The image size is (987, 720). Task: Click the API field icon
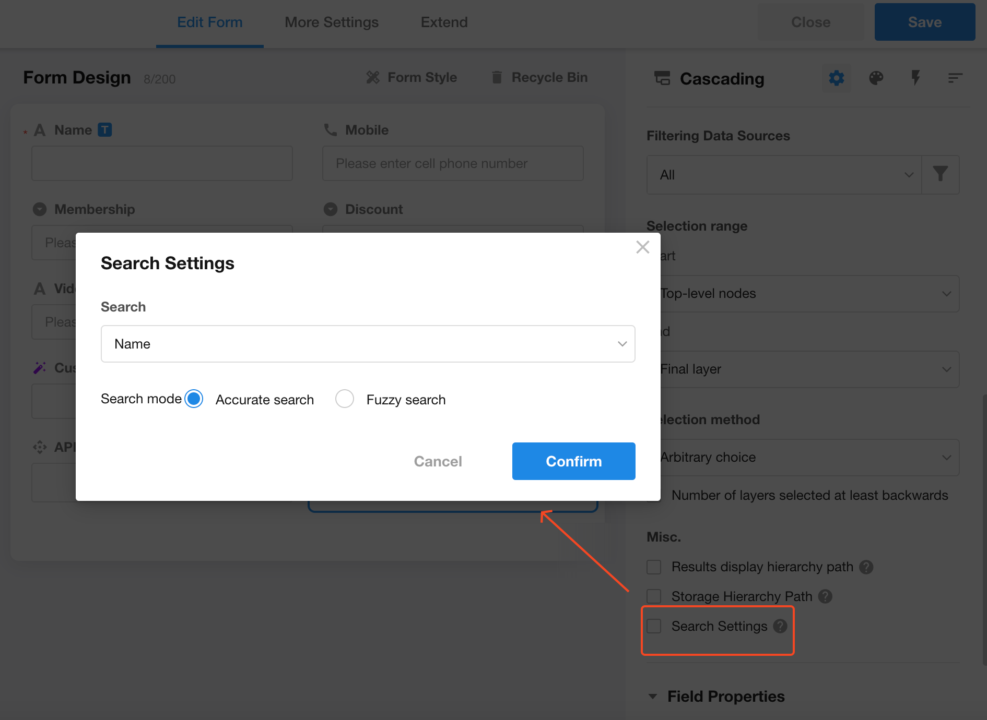coord(40,447)
